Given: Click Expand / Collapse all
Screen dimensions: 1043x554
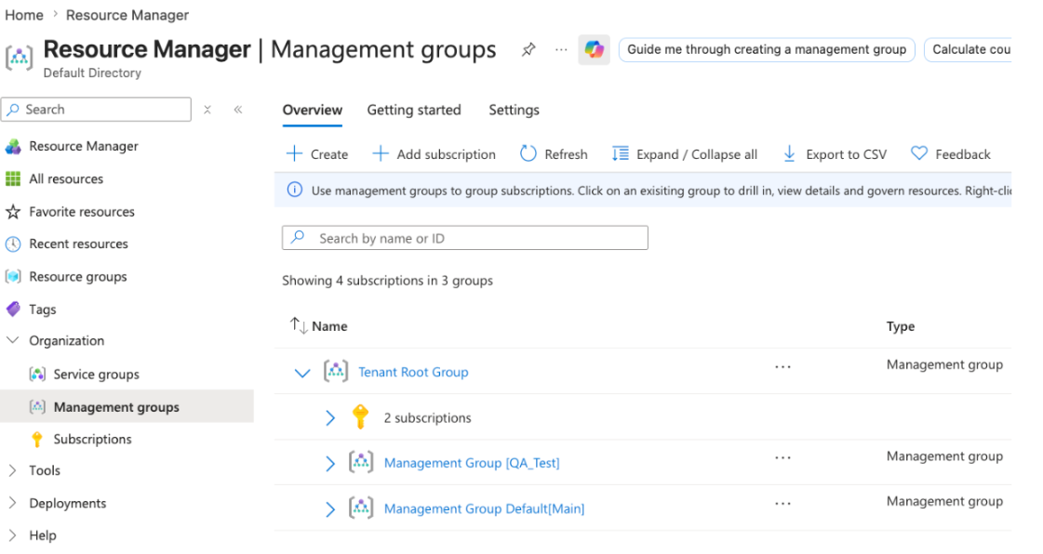Looking at the screenshot, I should (685, 154).
